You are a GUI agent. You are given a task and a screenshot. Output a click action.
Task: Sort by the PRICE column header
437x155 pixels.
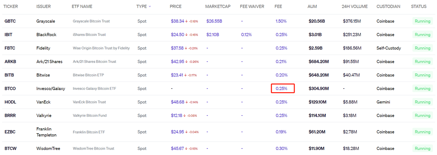coord(175,6)
